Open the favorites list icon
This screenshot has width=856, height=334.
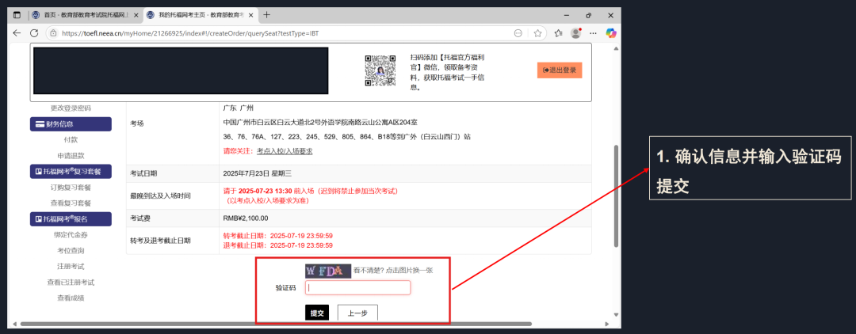558,33
